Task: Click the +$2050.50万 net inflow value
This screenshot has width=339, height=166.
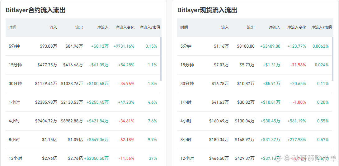Action: [97, 159]
